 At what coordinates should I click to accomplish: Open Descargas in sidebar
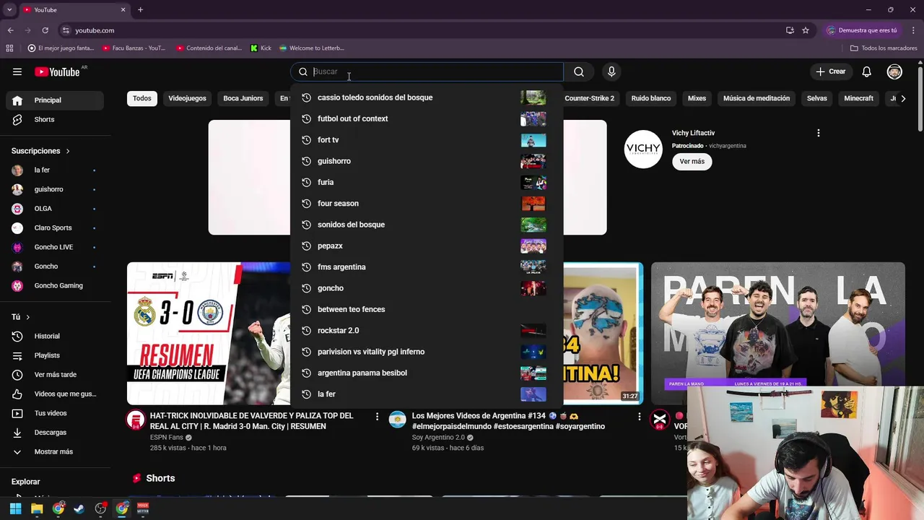click(x=56, y=433)
